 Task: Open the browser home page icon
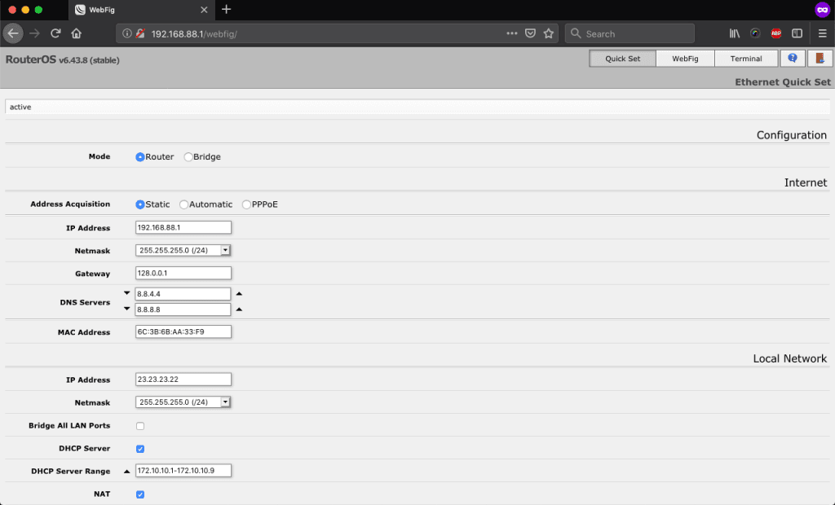(x=76, y=33)
